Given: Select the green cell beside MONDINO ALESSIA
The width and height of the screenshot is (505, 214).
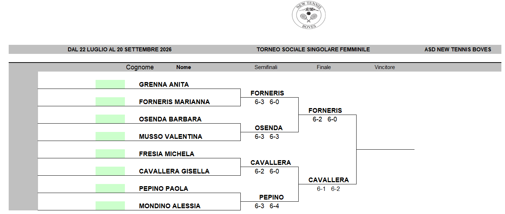Looking at the screenshot, I should pyautogui.click(x=110, y=206).
